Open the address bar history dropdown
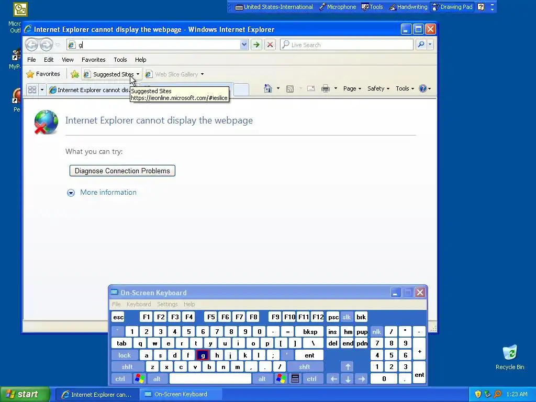This screenshot has width=536, height=402. click(244, 44)
